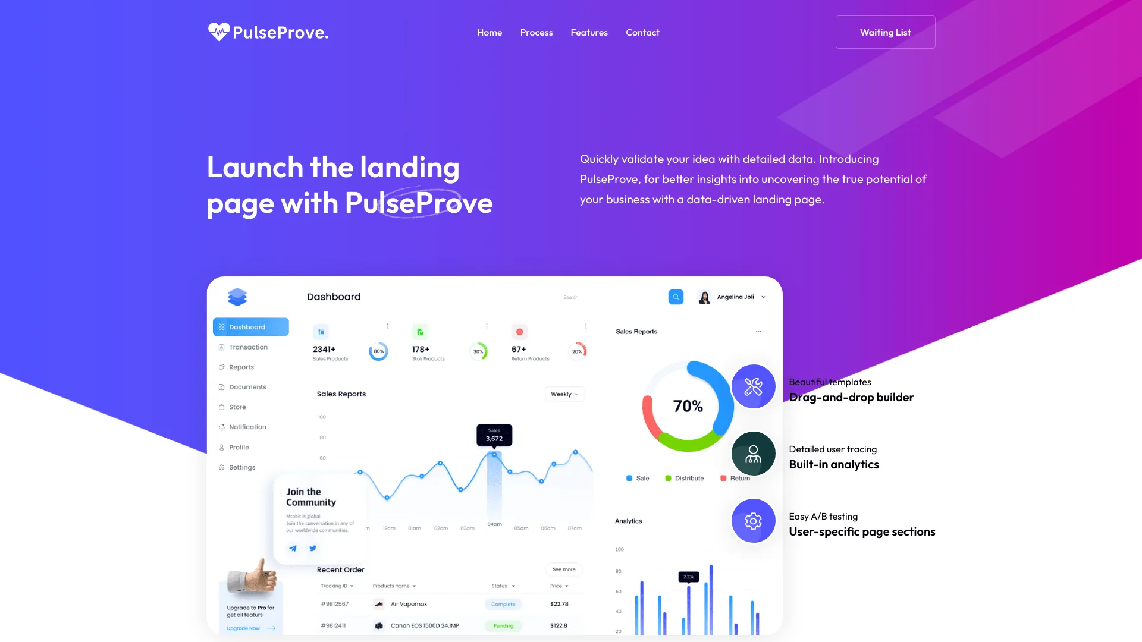The width and height of the screenshot is (1142, 642).
Task: Select the Transaction sidebar icon
Action: pyautogui.click(x=221, y=347)
